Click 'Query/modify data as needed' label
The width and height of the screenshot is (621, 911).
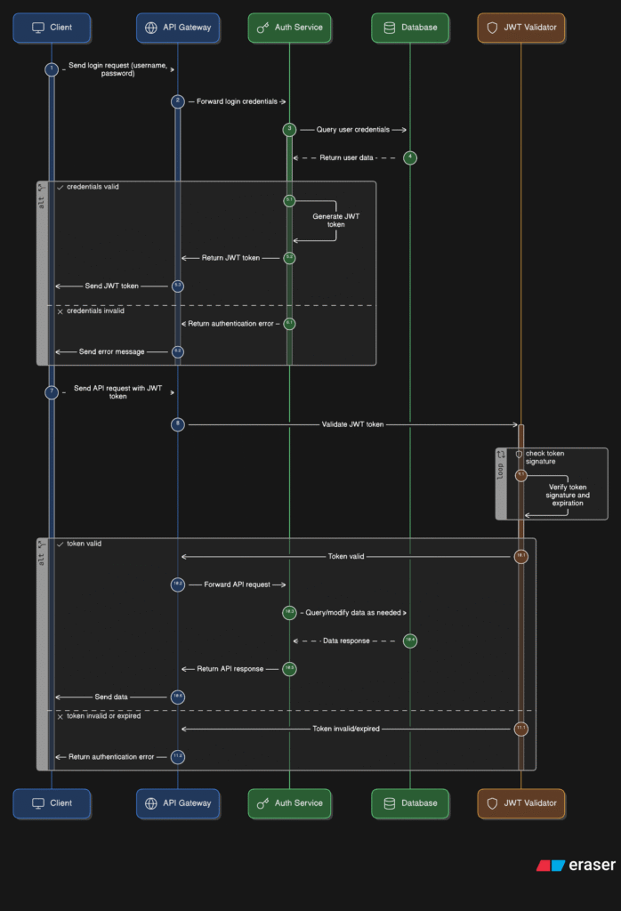coord(353,612)
